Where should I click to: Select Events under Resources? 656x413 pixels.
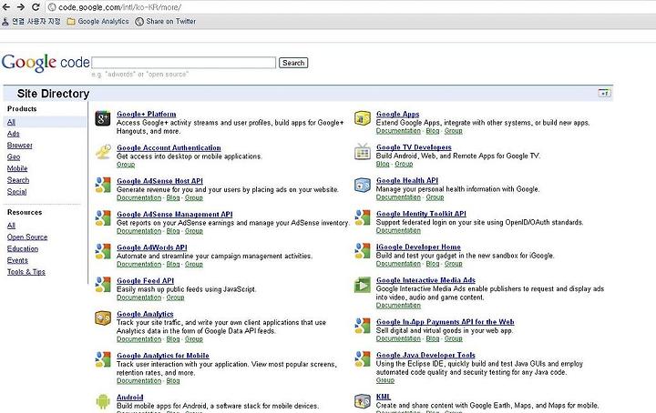point(17,260)
